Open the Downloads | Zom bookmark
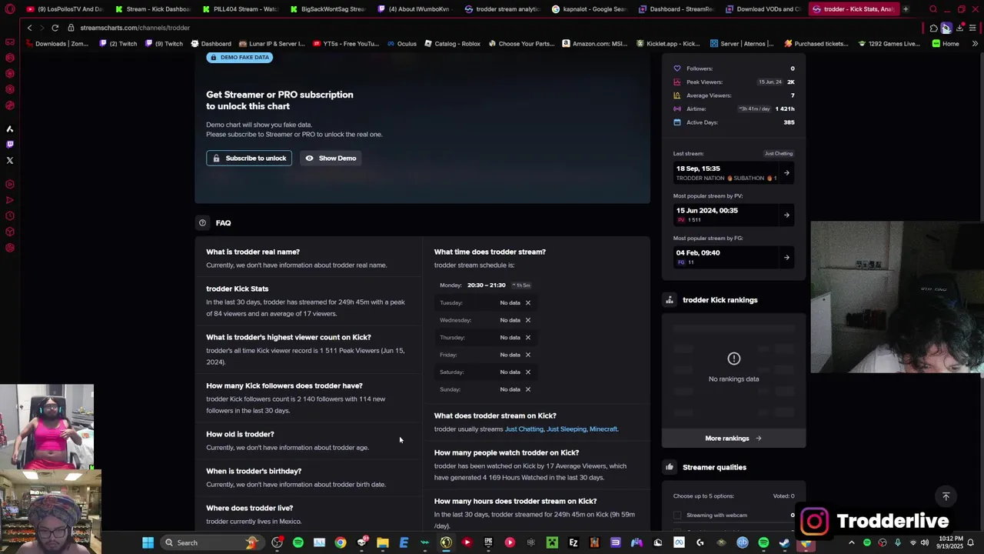 coord(56,44)
